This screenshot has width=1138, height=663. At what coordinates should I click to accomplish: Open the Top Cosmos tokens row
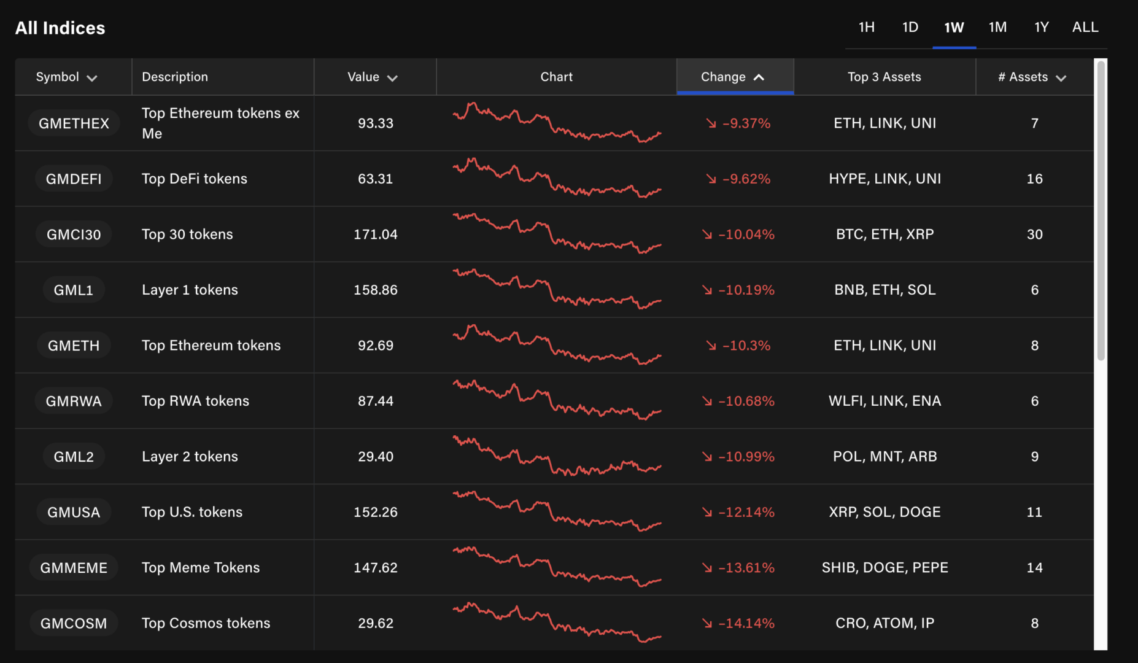point(206,623)
